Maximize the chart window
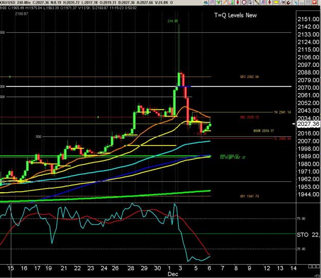The height and width of the screenshot is (278, 321). click(x=308, y=3)
